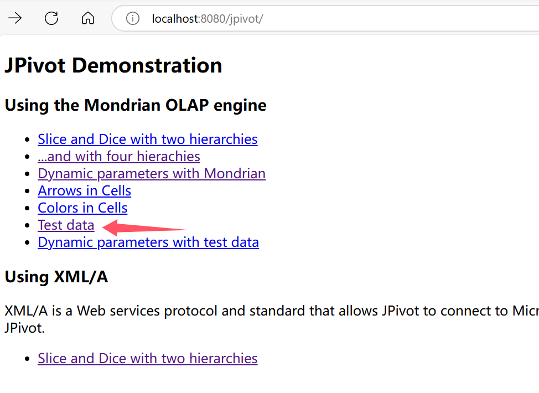This screenshot has height=393, width=539.
Task: Click the JPivot Demonstration page heading
Action: (113, 65)
